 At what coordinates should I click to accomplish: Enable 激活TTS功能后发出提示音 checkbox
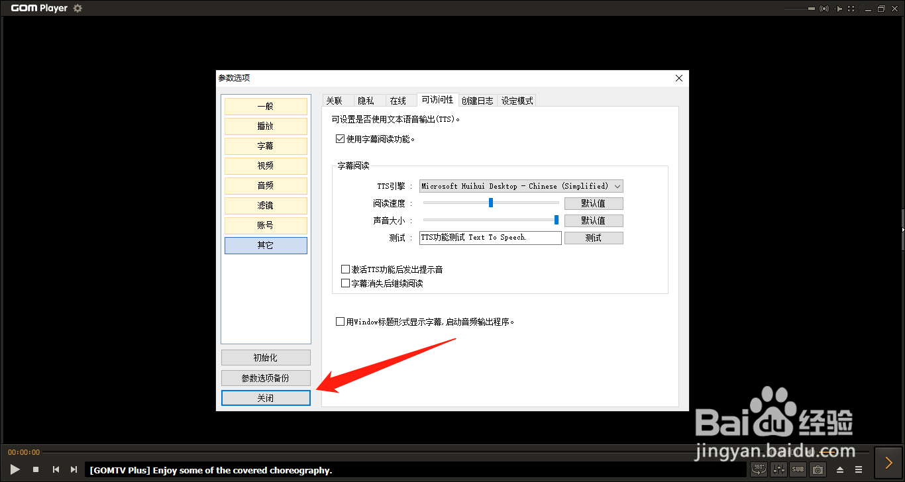(345, 269)
